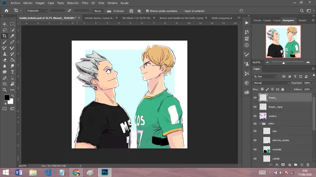The height and width of the screenshot is (177, 316).
Task: Hide the cabello layer eye
Action: click(255, 158)
